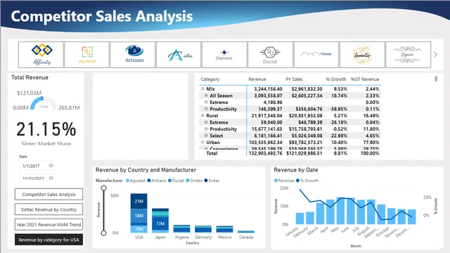
Task: Open calendar picker for end date 12/31/2021
Action: [x=51, y=178]
